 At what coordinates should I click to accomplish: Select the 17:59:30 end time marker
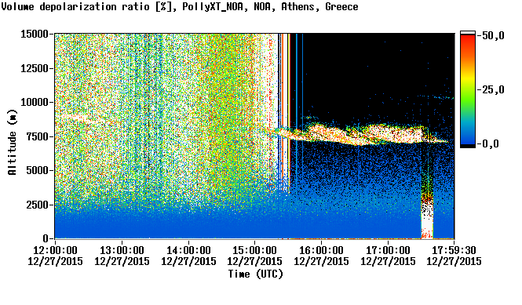[x=454, y=256]
